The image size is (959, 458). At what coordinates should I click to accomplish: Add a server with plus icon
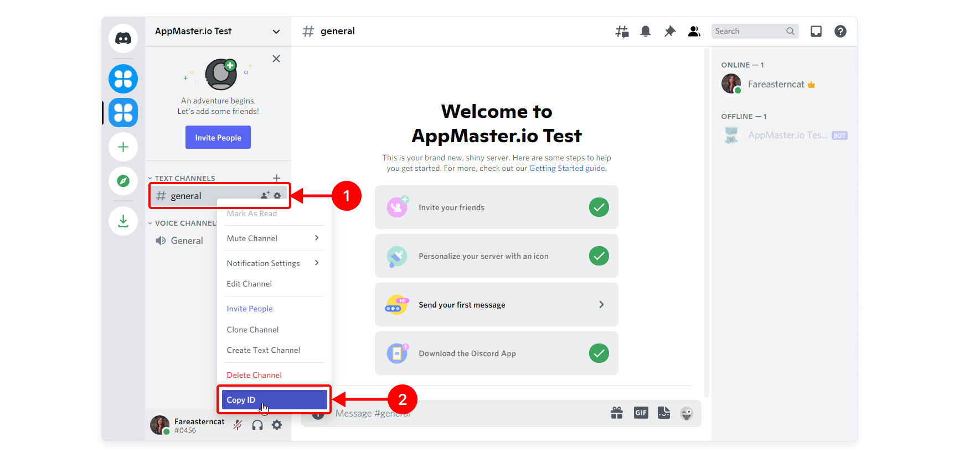click(123, 147)
